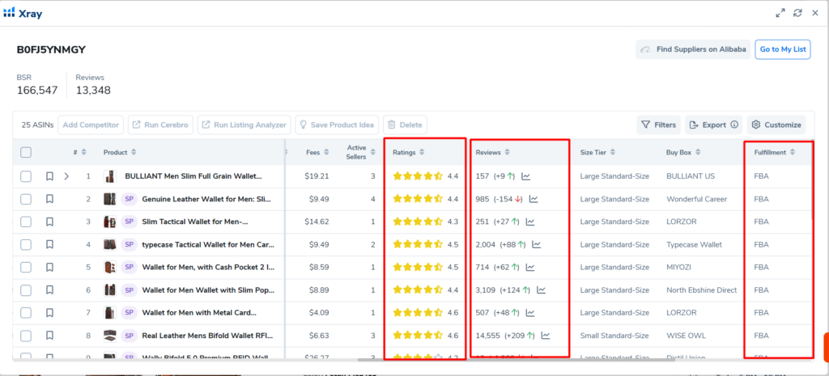Screen dimensions: 829x376
Task: Bookmark the Wallet with Slim Pop row
Action: [49, 290]
